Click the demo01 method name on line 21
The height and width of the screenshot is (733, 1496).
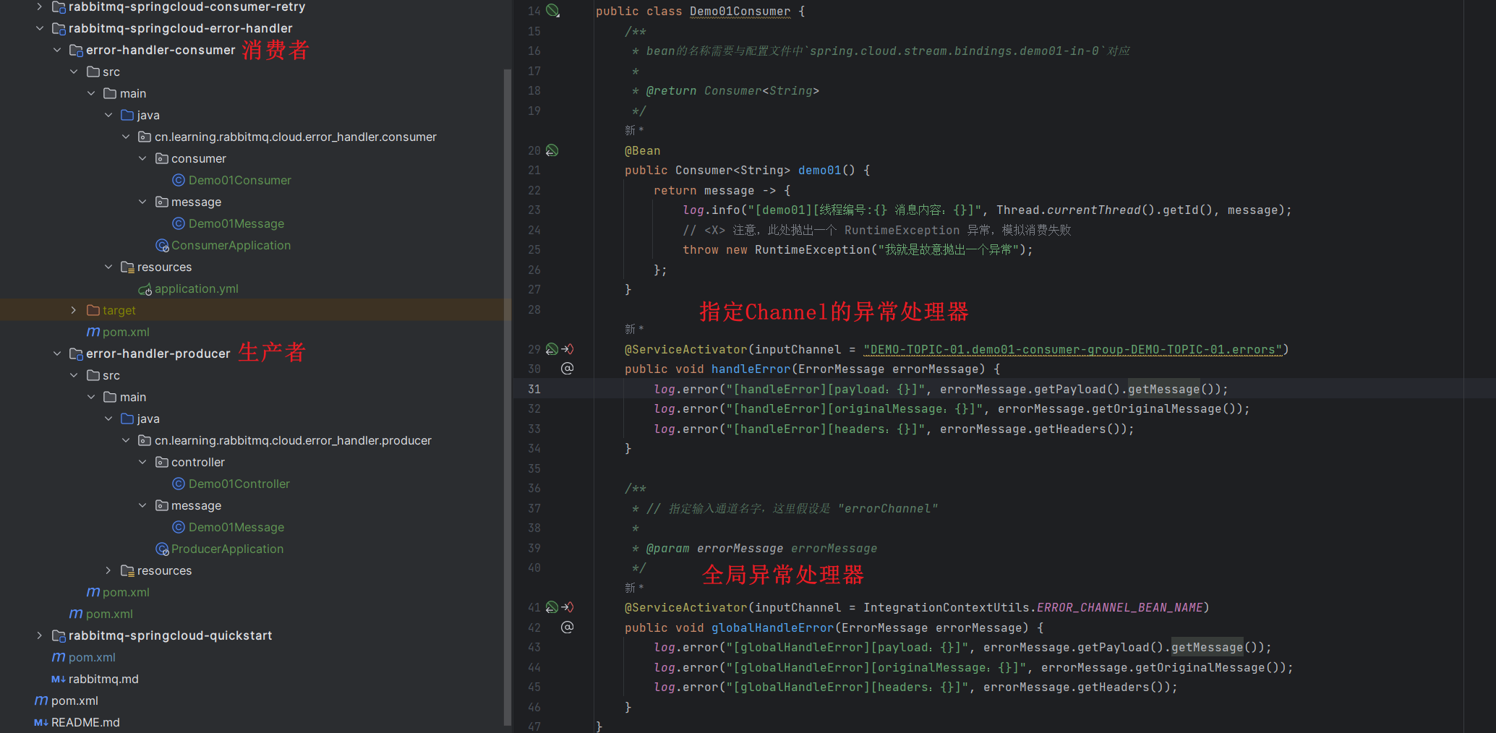pyautogui.click(x=819, y=171)
